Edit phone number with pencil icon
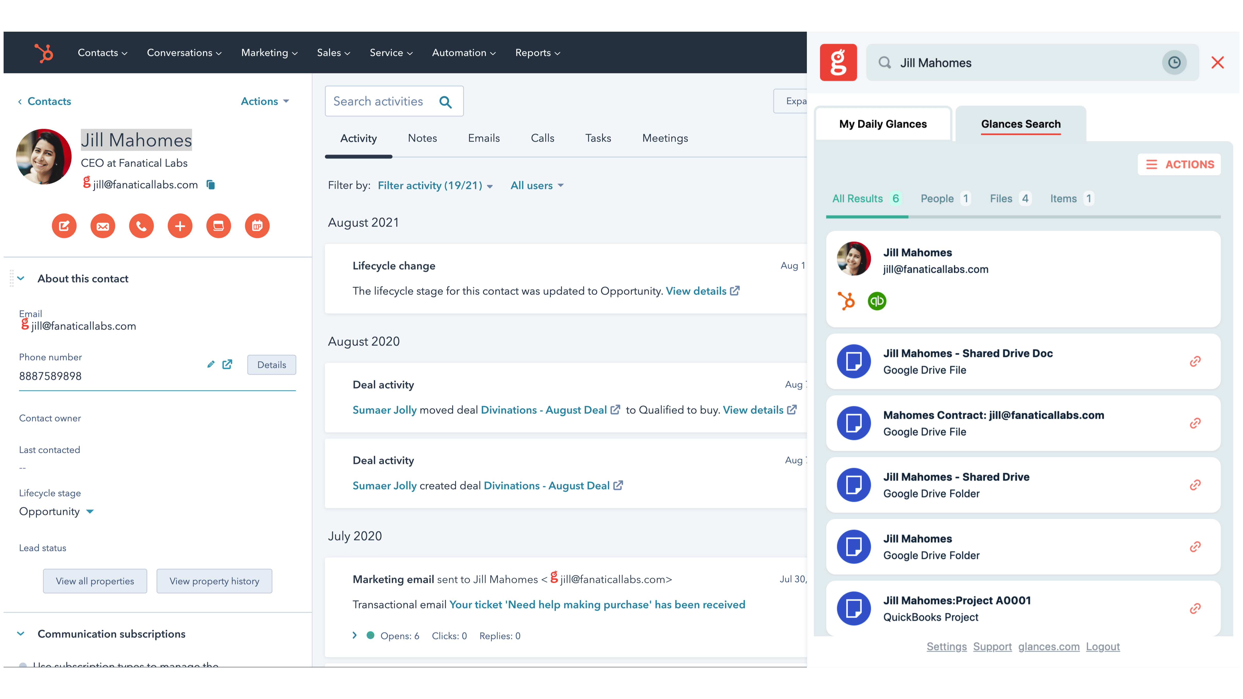1243x699 pixels. 211,365
